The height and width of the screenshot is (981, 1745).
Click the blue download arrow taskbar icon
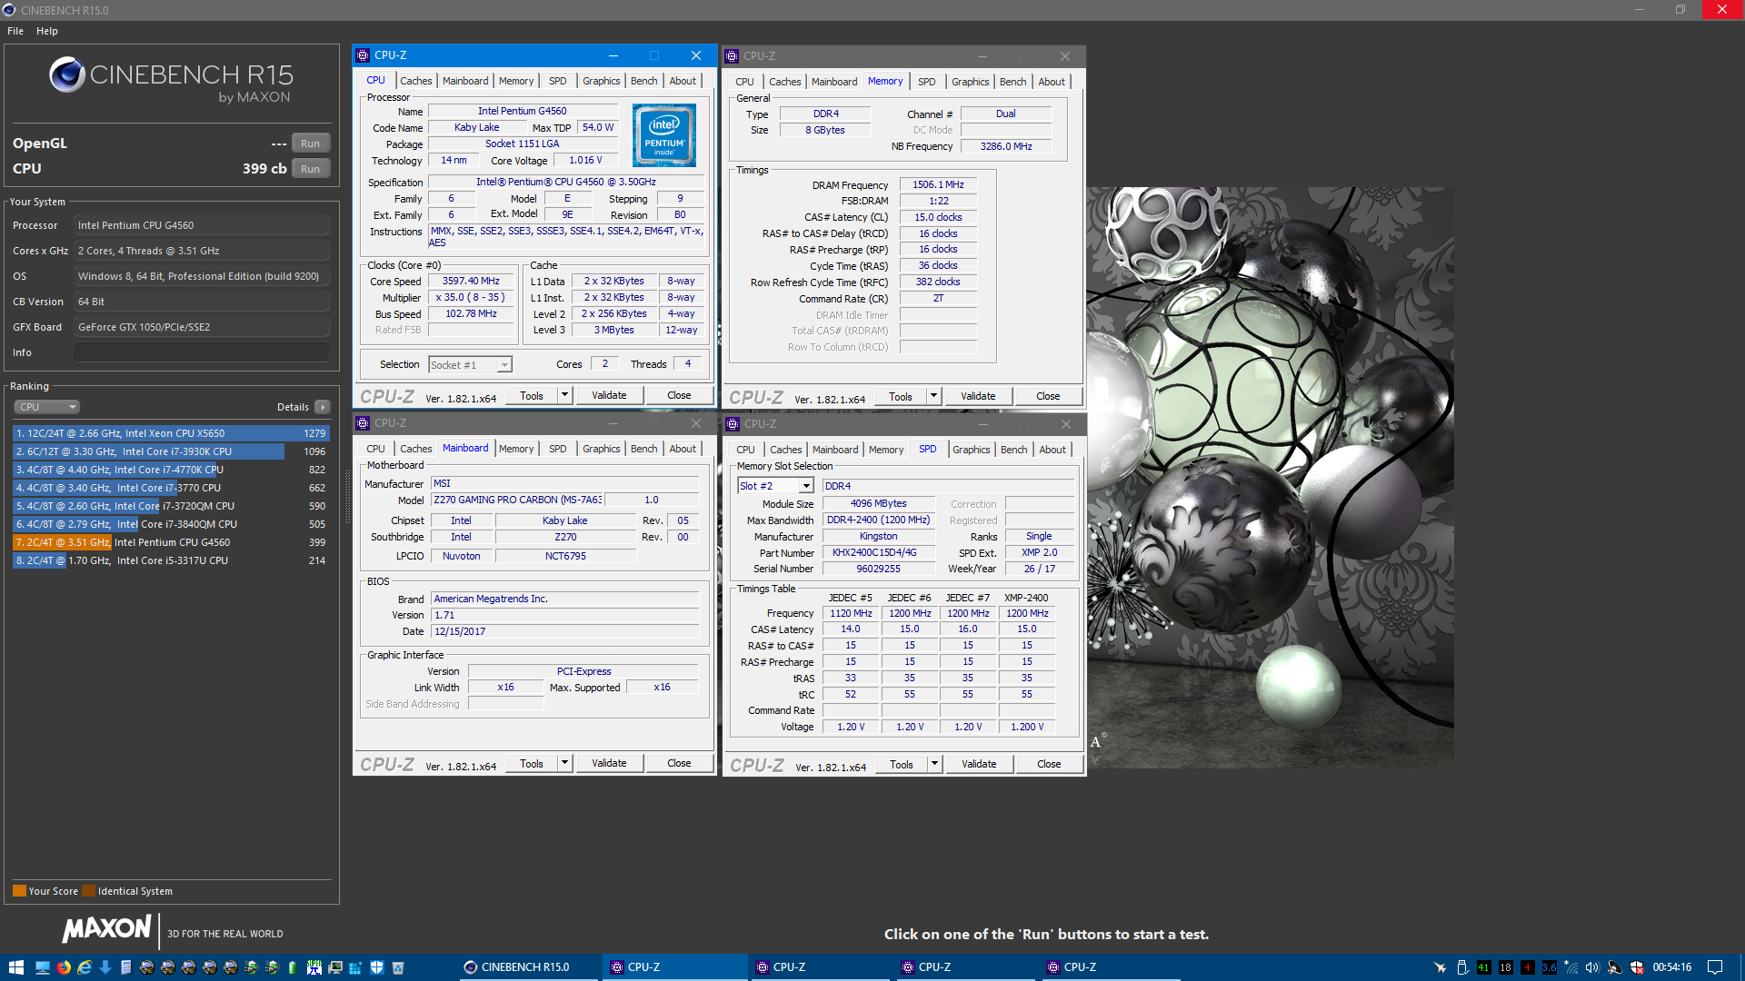coord(105,967)
